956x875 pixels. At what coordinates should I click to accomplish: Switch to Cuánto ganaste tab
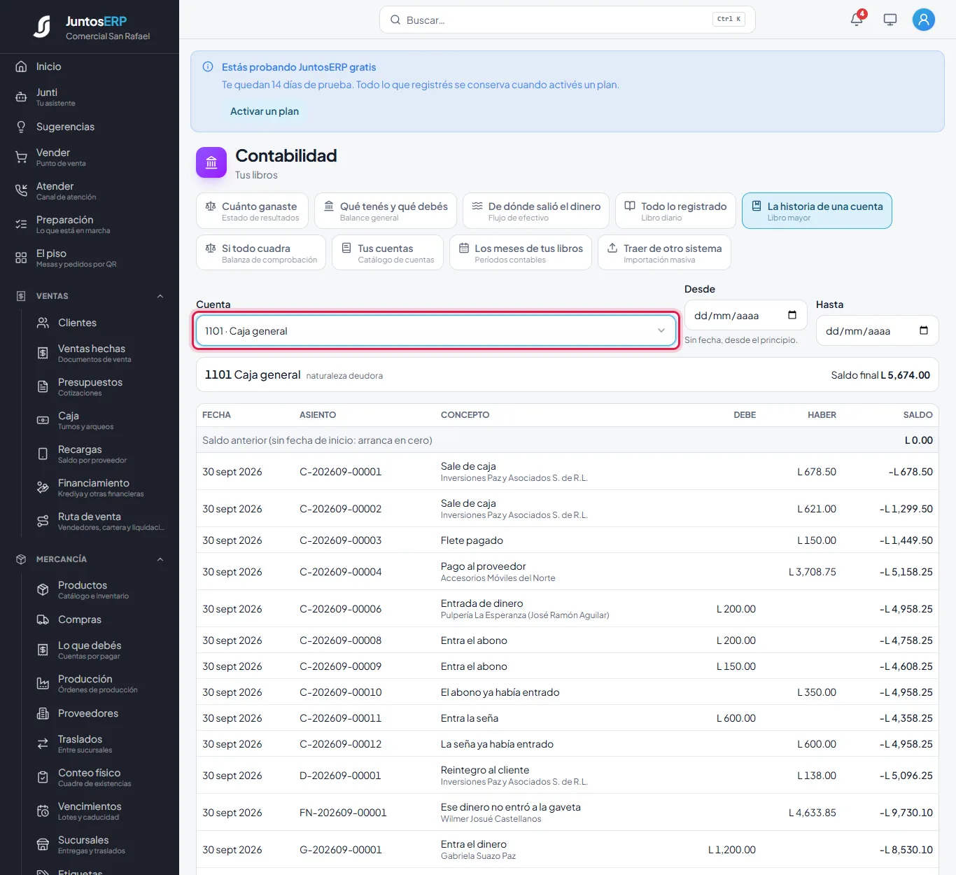(x=252, y=211)
